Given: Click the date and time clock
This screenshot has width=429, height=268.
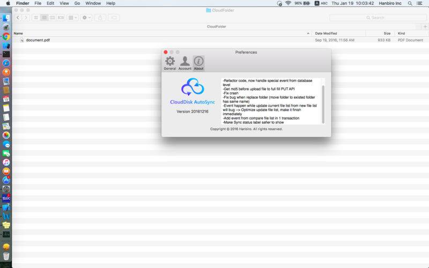Looking at the screenshot, I should pyautogui.click(x=352, y=3).
